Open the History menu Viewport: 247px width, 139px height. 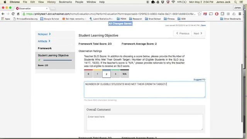[x=51, y=2]
